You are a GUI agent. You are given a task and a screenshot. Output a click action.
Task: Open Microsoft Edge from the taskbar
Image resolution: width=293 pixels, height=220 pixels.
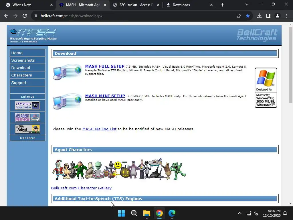coord(172,213)
